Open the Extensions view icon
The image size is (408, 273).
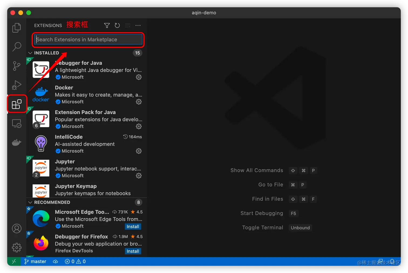[16, 104]
